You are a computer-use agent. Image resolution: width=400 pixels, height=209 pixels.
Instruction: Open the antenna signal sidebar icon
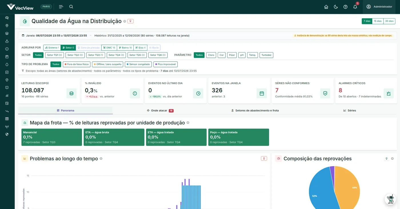(7, 127)
